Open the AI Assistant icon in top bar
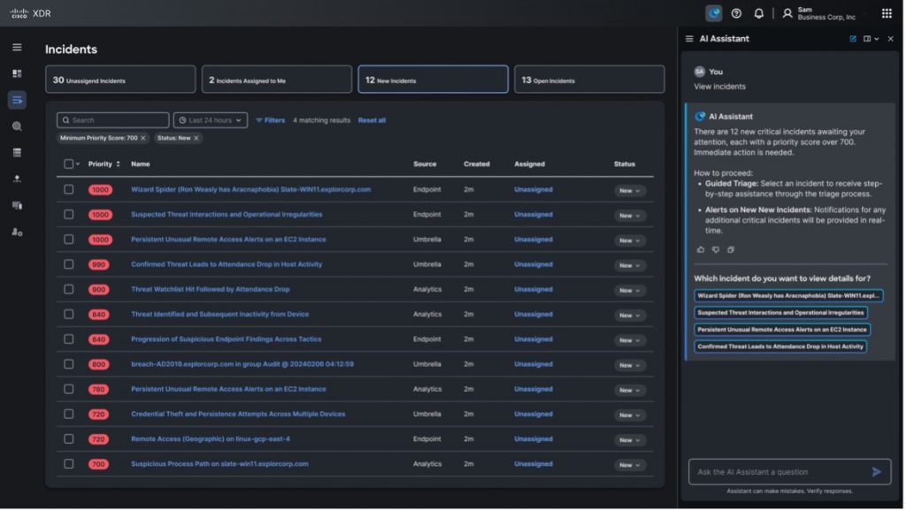This screenshot has height=511, width=906. coord(713,13)
